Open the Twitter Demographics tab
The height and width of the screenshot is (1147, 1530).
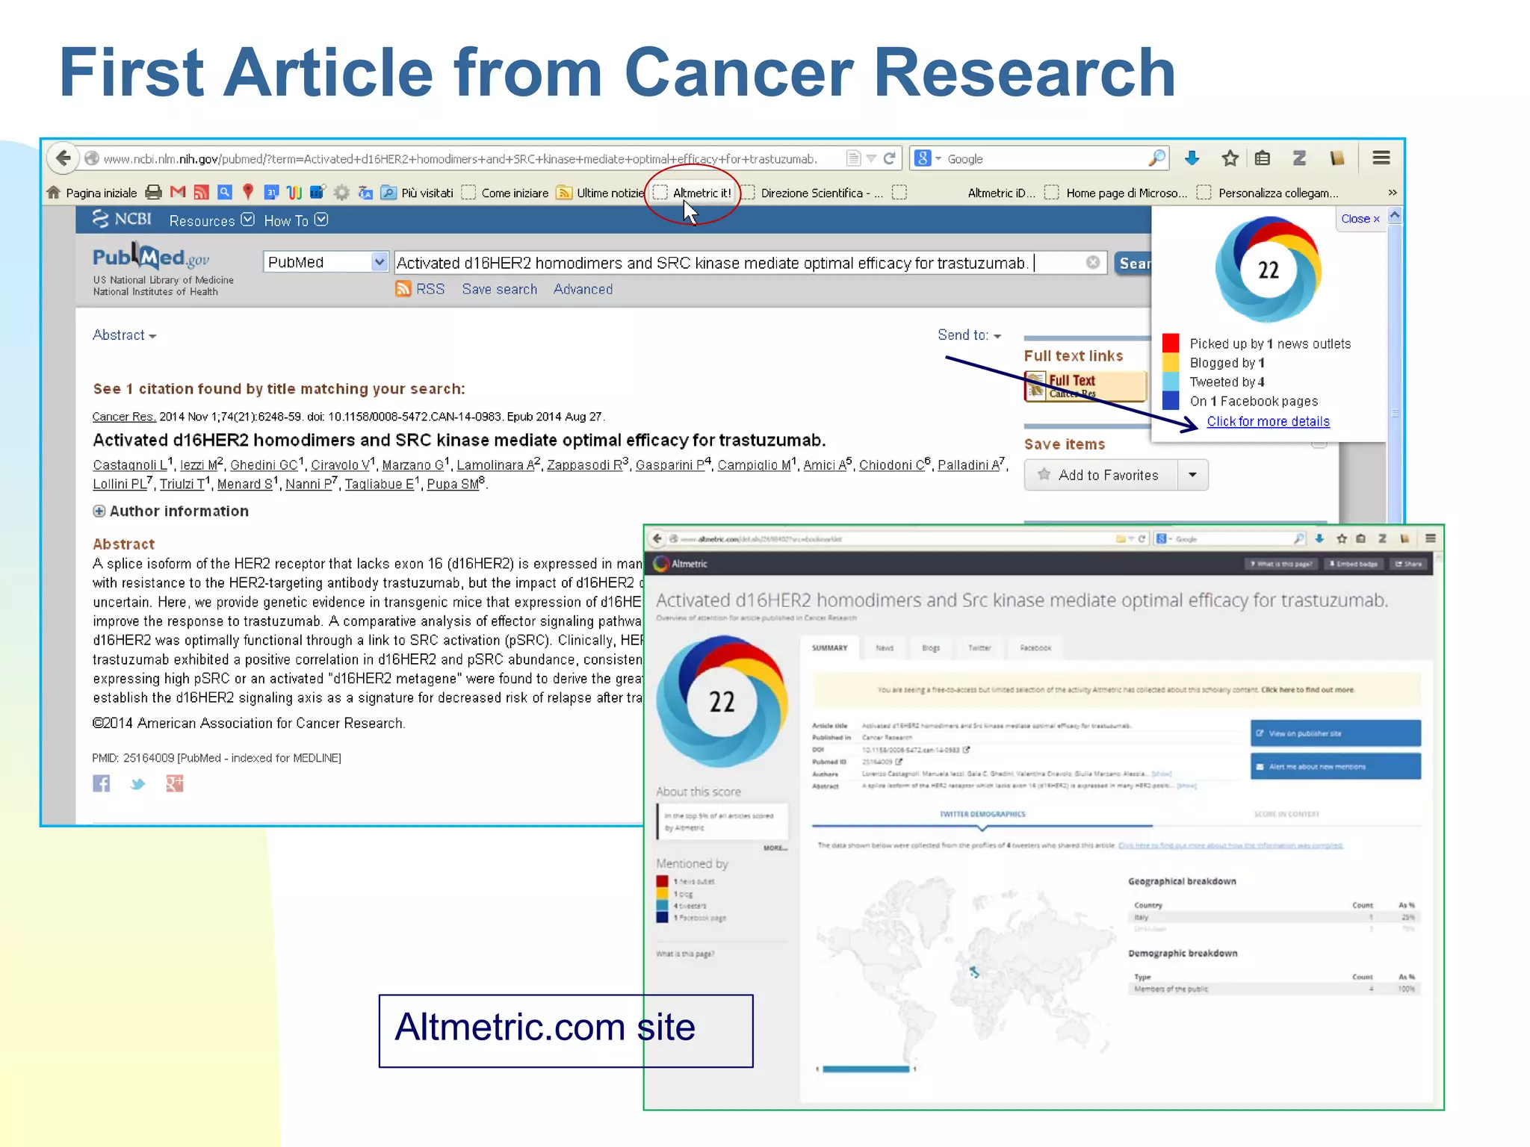(x=982, y=815)
